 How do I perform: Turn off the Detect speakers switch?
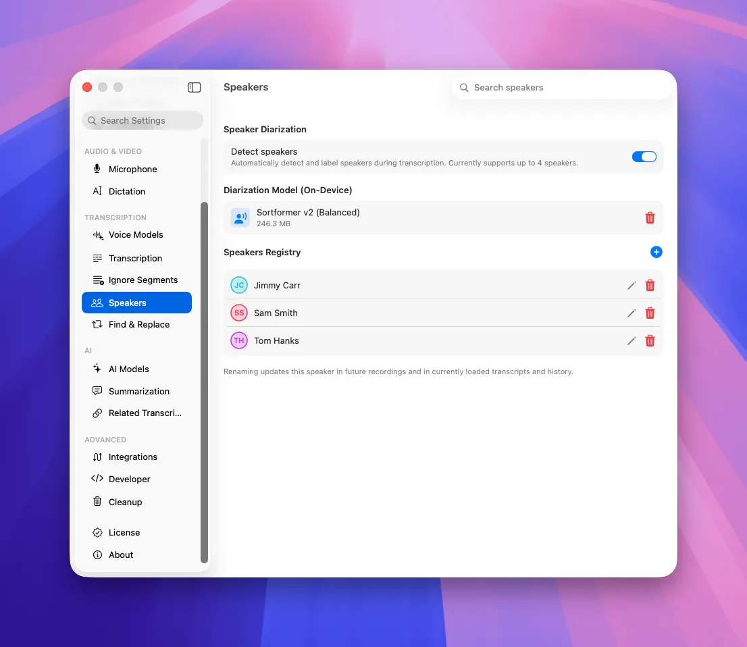pyautogui.click(x=644, y=157)
